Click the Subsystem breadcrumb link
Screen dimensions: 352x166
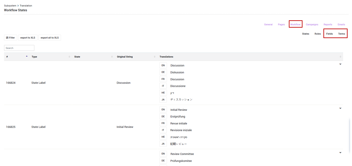(10, 5)
